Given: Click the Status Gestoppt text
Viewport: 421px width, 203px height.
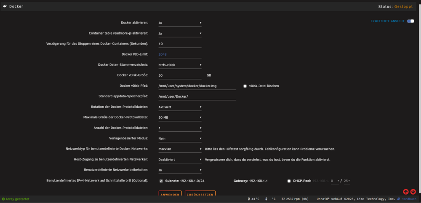Looking at the screenshot, I should tap(395, 6).
